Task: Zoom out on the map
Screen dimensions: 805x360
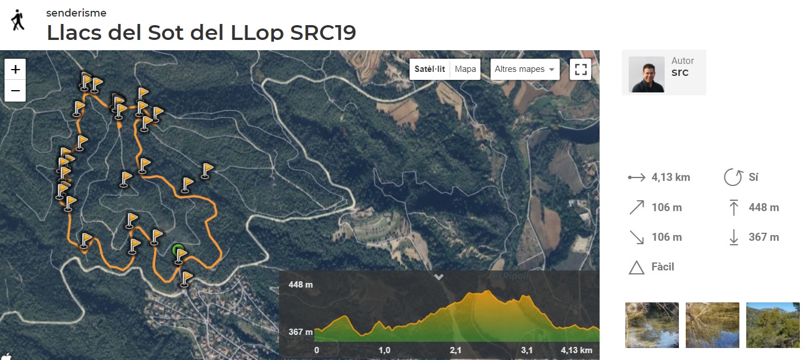Action: (x=15, y=91)
